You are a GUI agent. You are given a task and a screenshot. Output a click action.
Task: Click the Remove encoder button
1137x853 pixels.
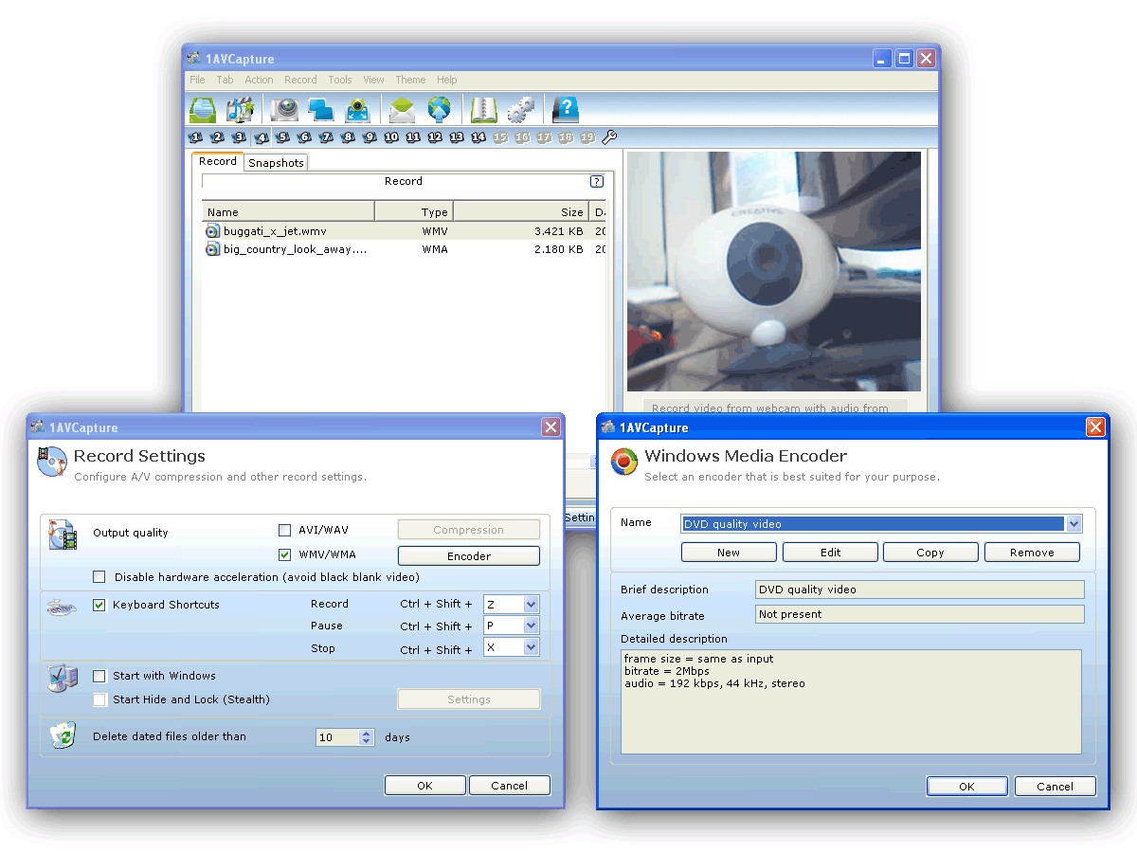(x=1032, y=553)
